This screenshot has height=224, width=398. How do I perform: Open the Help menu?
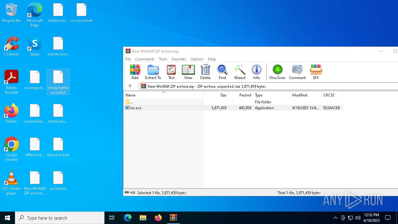pyautogui.click(x=212, y=59)
